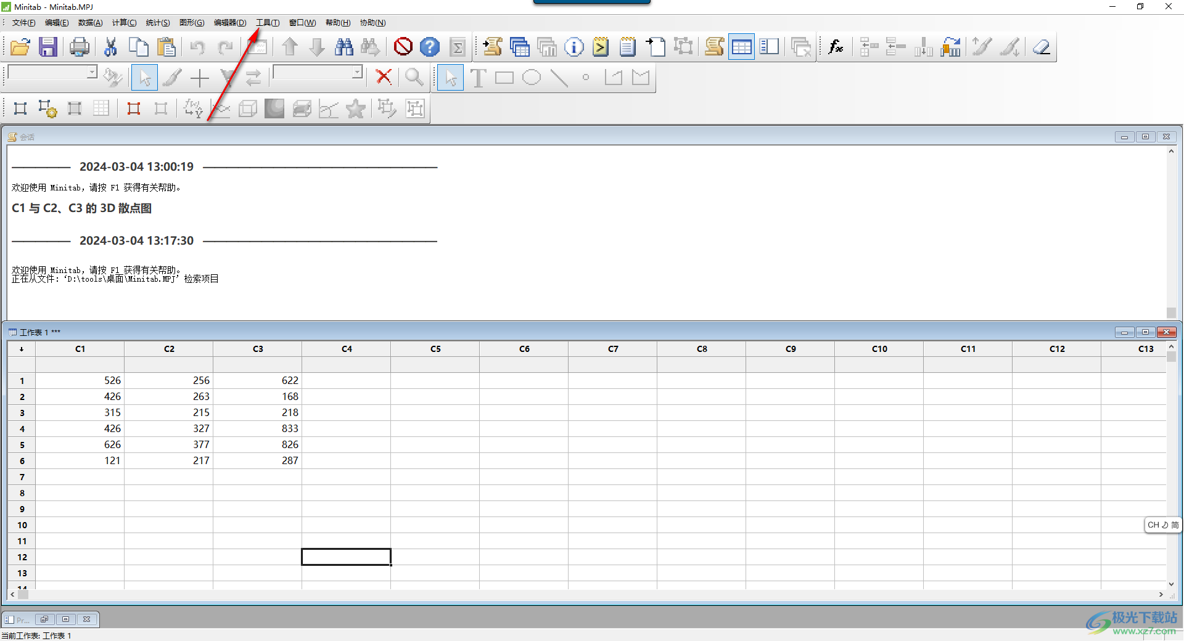Open Help using the blue question mark
This screenshot has height=641, width=1184.
pos(430,47)
